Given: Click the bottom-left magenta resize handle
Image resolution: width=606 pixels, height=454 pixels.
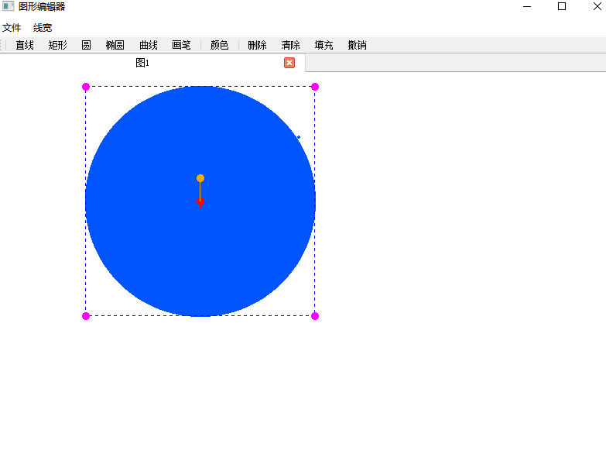Looking at the screenshot, I should [x=86, y=316].
